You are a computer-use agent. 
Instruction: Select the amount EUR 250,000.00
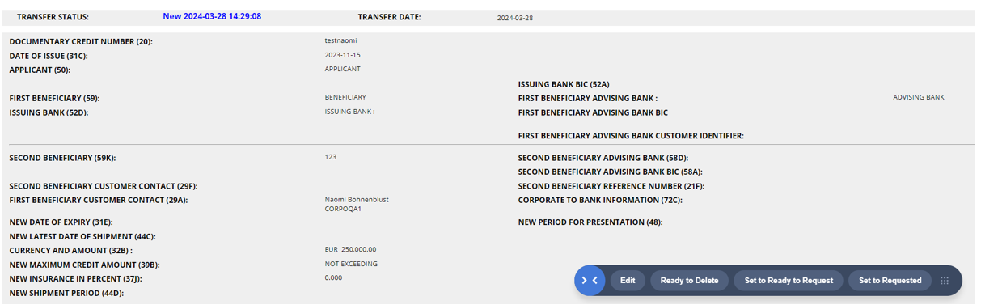(x=350, y=249)
